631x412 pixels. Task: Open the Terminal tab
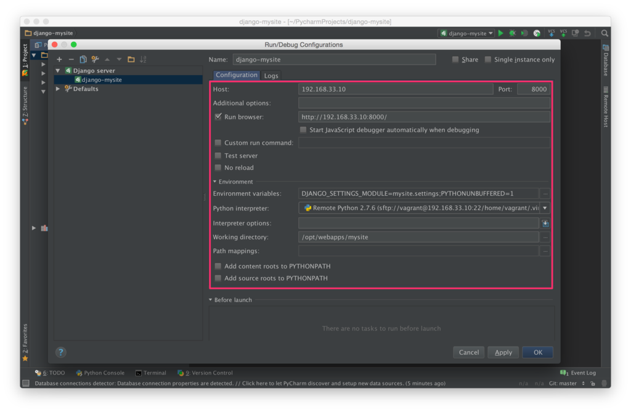pos(151,373)
